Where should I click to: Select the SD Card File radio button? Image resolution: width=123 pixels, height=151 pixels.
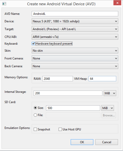click(x=35, y=115)
